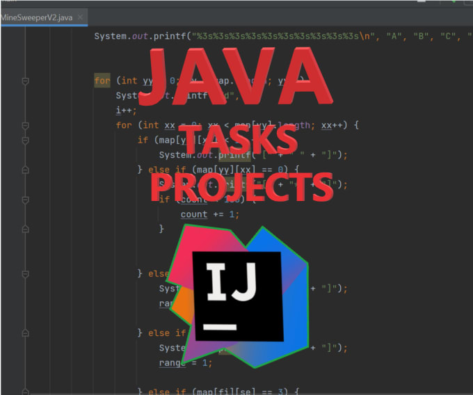Click the 'range = 1;' statement

pyautogui.click(x=186, y=363)
